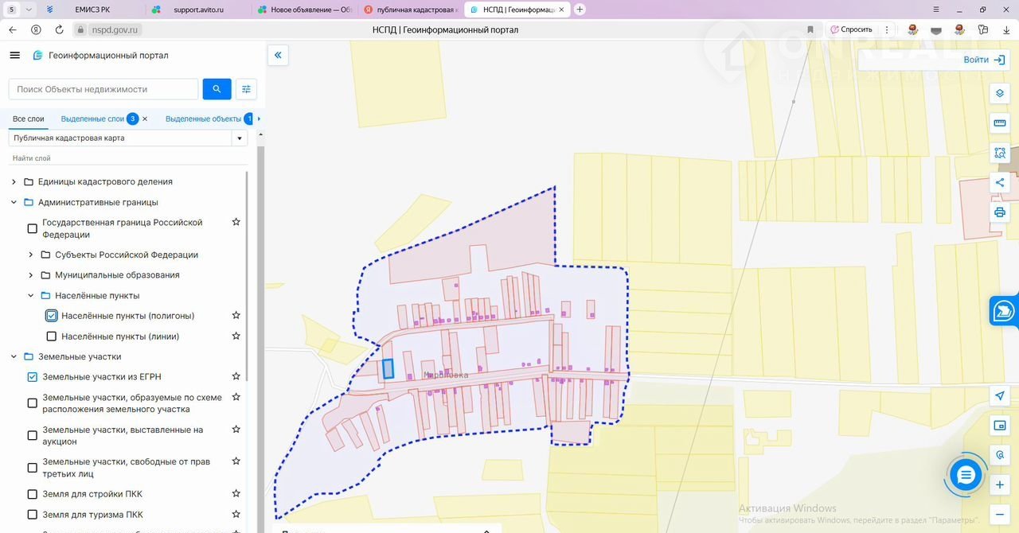Image resolution: width=1019 pixels, height=533 pixels.
Task: Click the share map icon
Action: pyautogui.click(x=1000, y=183)
